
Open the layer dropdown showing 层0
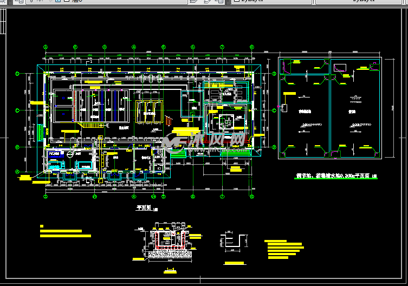pyautogui.click(x=107, y=1)
